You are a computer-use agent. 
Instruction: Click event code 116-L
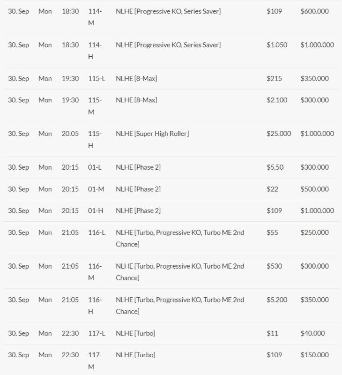[97, 232]
